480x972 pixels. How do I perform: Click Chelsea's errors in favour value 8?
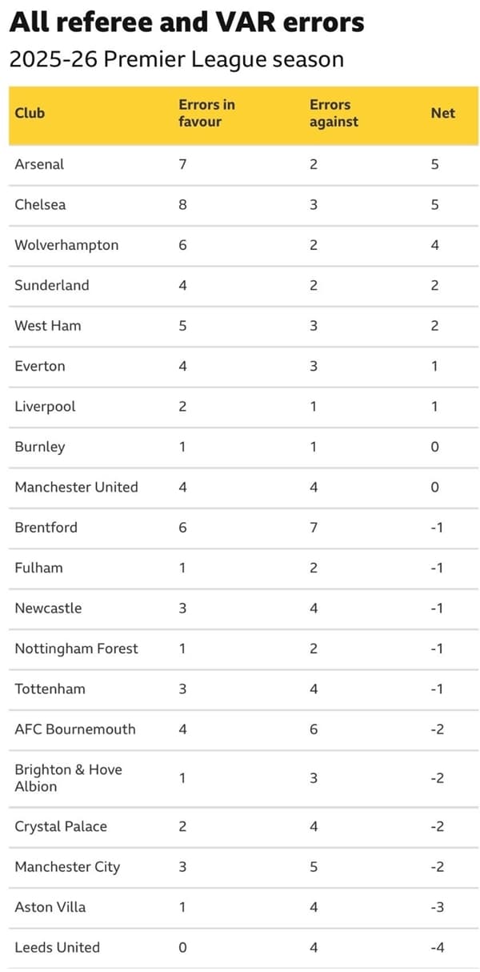click(182, 204)
